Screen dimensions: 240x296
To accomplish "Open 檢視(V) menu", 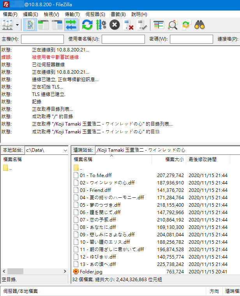I will coord(51,14).
